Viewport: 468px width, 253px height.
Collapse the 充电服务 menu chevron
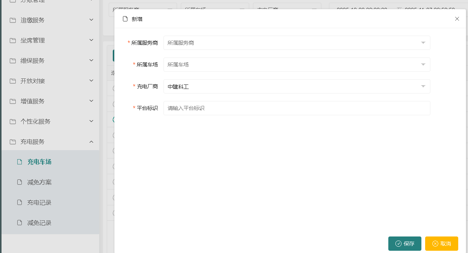tap(91, 142)
